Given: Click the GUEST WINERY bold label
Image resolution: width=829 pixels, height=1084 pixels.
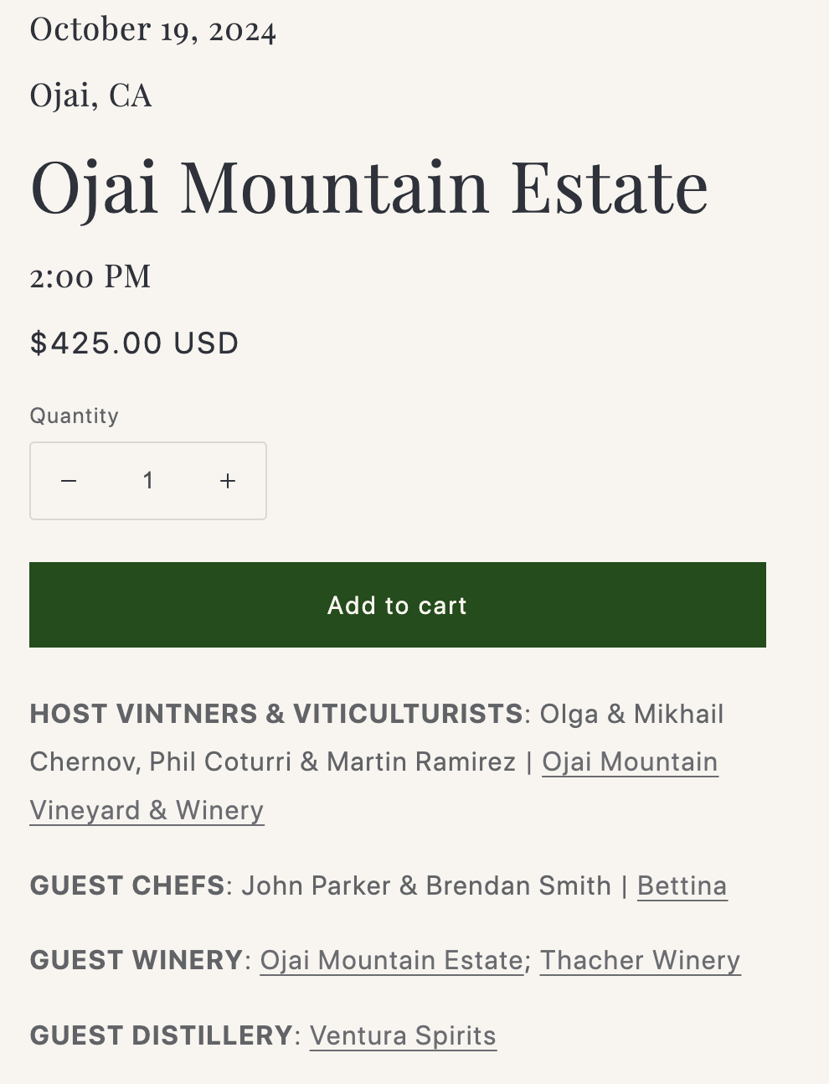Looking at the screenshot, I should tap(136, 961).
